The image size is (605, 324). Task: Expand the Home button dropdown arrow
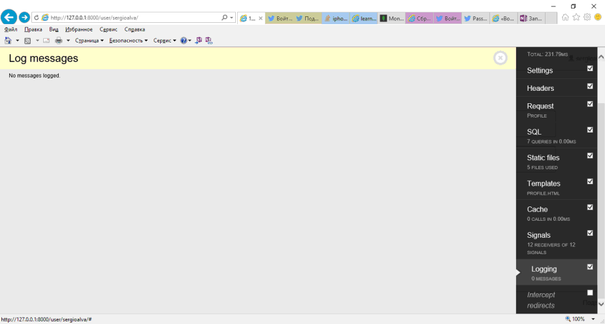17,40
